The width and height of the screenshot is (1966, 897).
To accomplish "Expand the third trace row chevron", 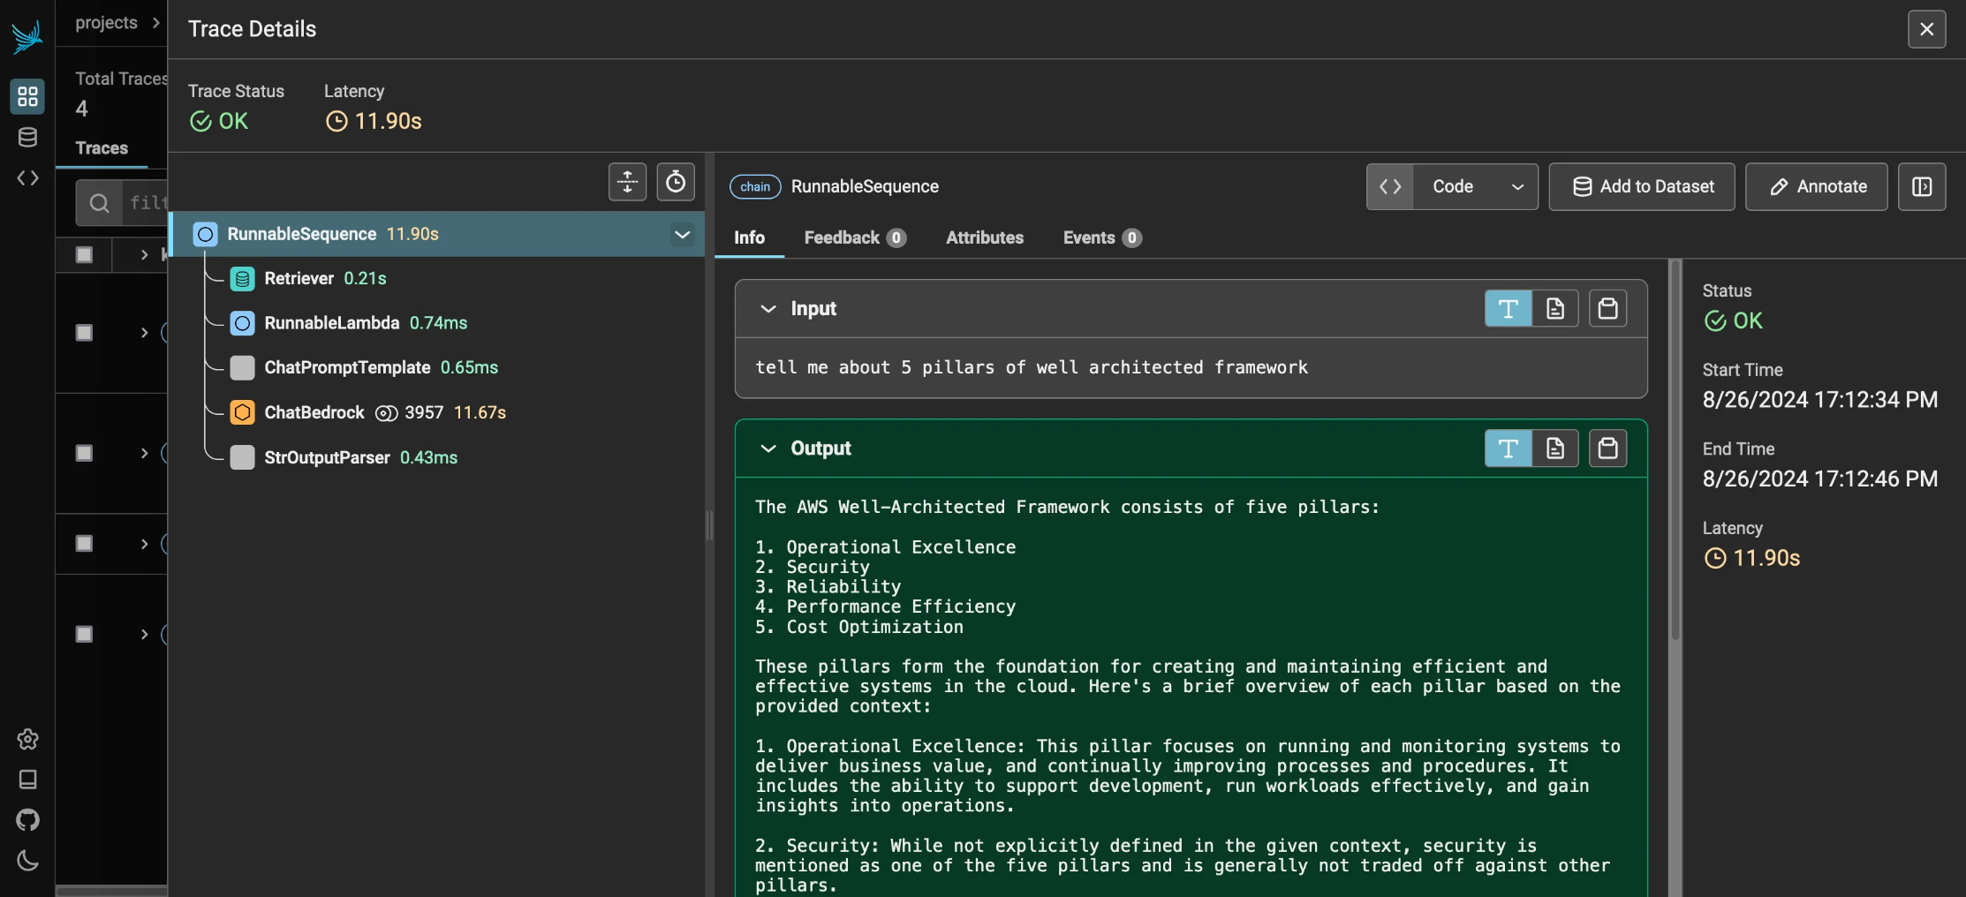I will coord(144,453).
